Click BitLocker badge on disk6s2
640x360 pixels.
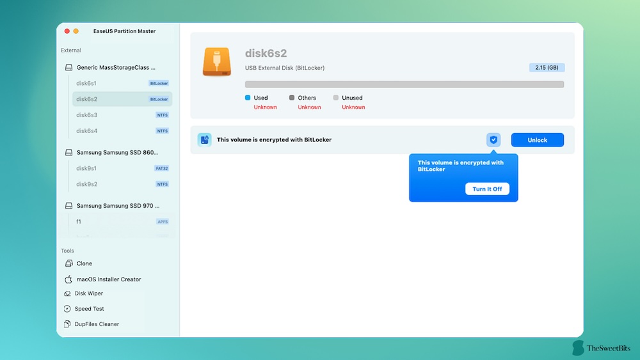tap(159, 99)
